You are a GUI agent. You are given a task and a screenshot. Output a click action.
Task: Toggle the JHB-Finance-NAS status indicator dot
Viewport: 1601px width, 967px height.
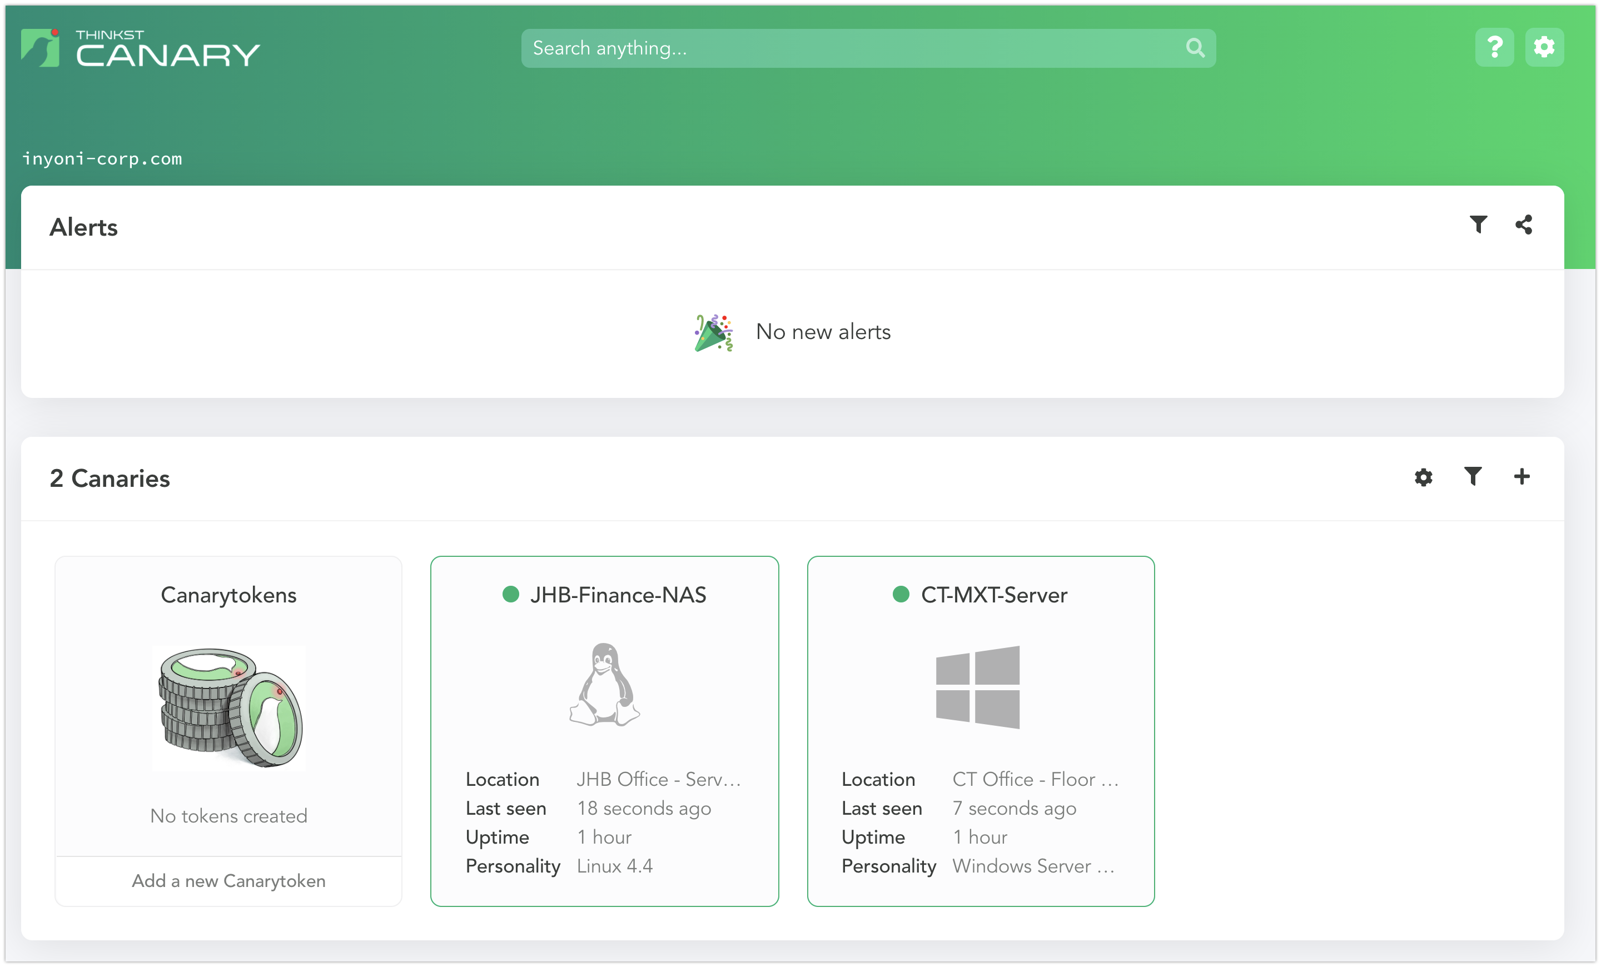(x=511, y=594)
